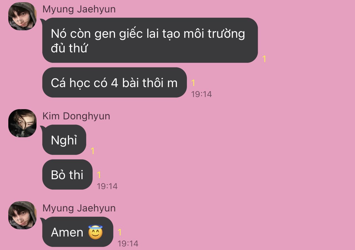The image size is (355, 250).
Task: Tap Kim Donghyun's profile picture
Action: (22, 123)
